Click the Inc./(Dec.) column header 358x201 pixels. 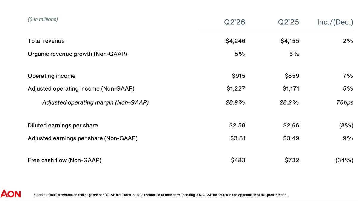pos(335,22)
